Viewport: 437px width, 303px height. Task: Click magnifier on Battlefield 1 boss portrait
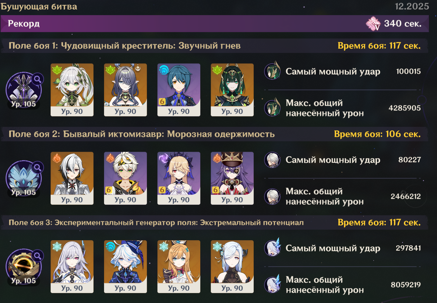pos(38,79)
